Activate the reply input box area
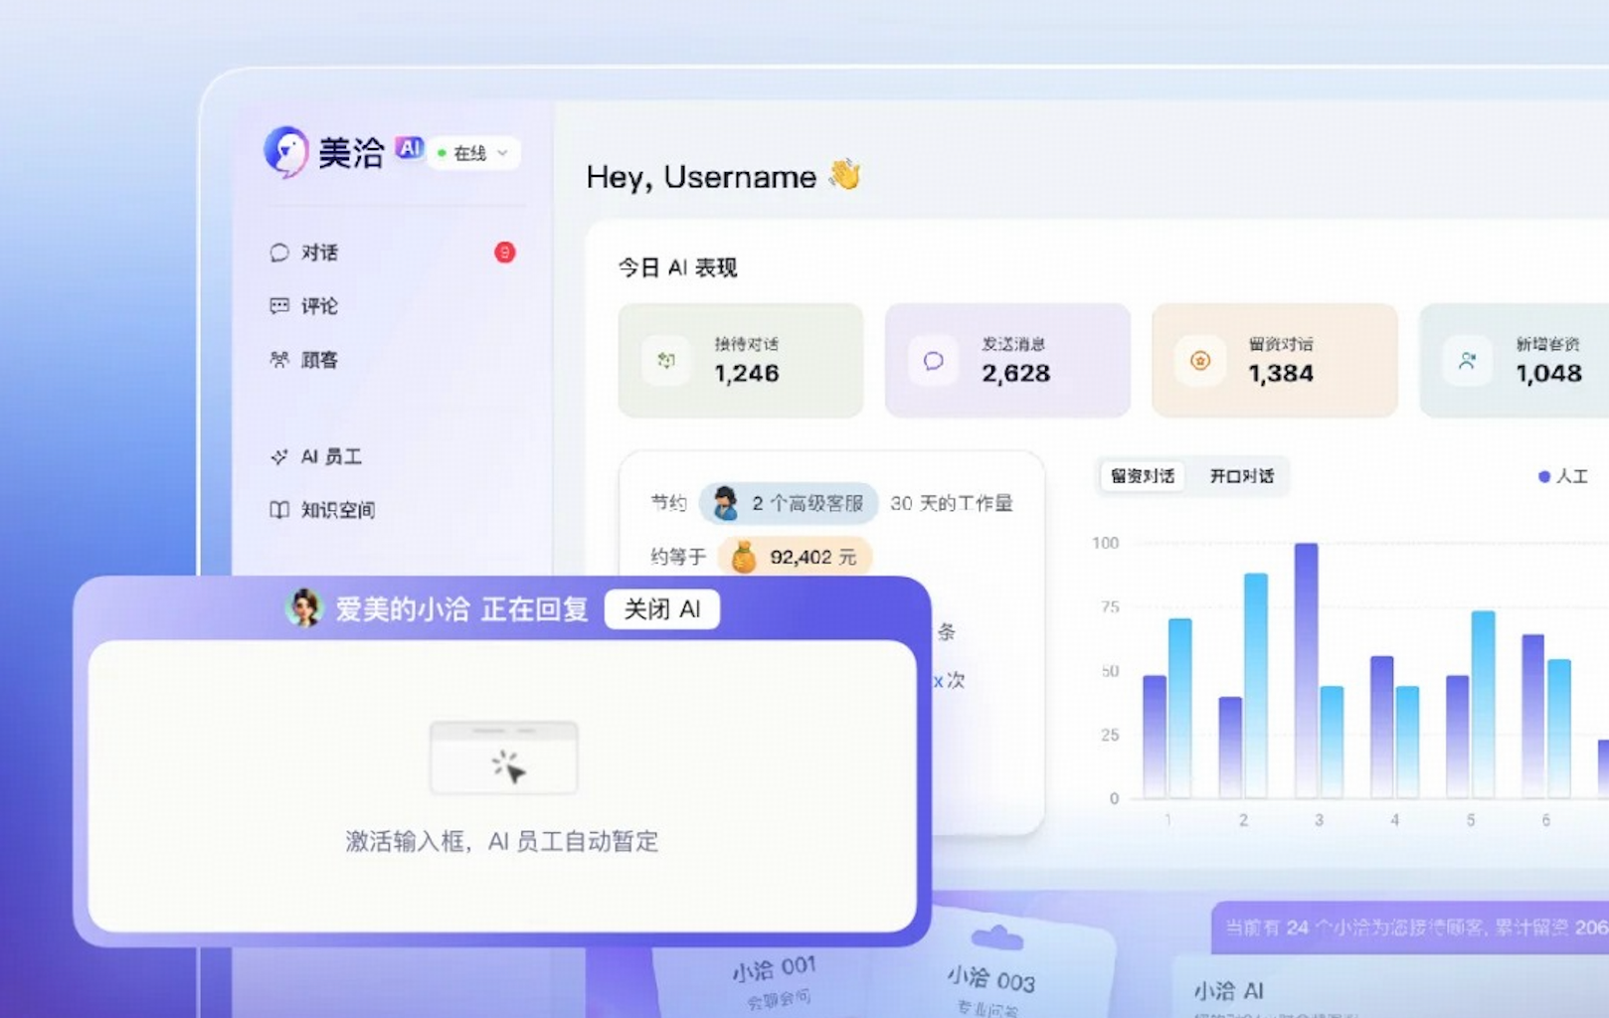The height and width of the screenshot is (1018, 1609). click(x=502, y=785)
